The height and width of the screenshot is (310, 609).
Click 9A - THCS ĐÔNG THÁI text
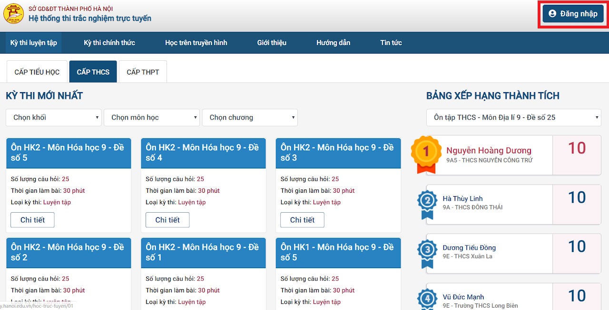tap(472, 207)
